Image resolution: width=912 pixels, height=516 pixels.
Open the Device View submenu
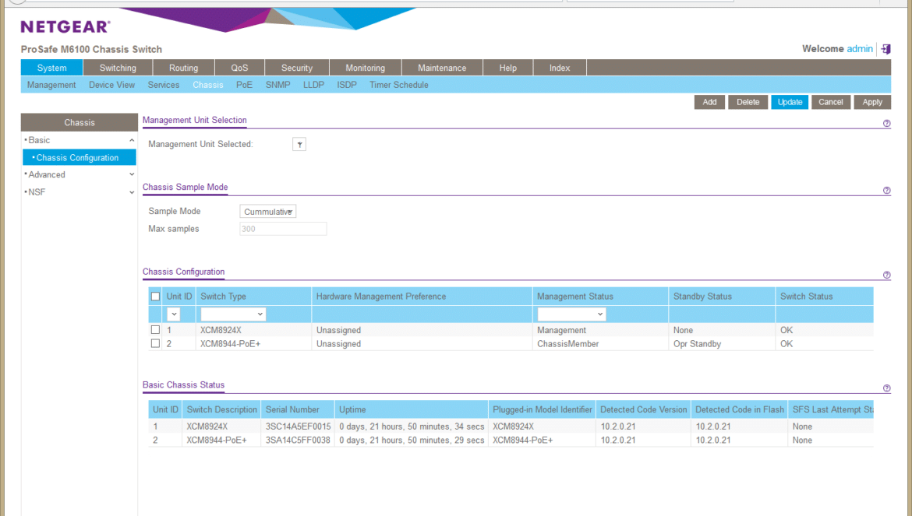tap(111, 85)
